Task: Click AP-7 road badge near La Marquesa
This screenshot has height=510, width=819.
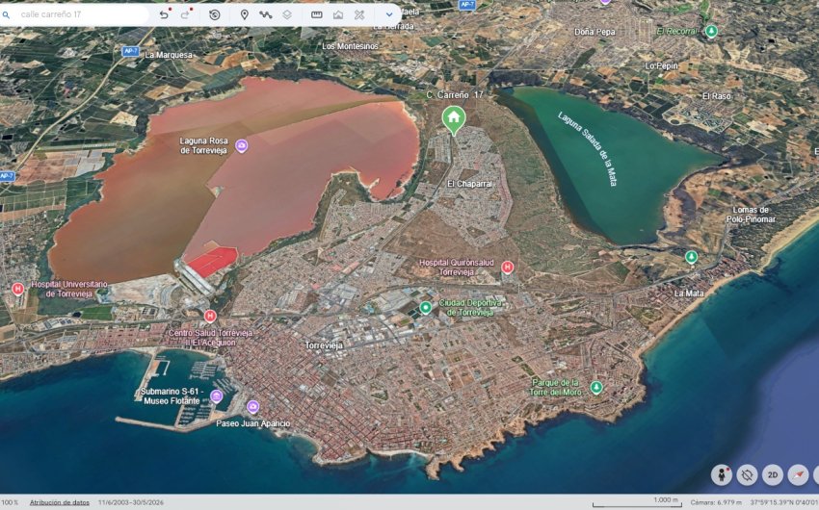Action: pos(130,51)
